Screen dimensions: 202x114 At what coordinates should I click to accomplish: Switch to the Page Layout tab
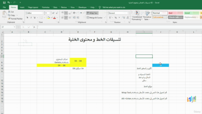33,7
